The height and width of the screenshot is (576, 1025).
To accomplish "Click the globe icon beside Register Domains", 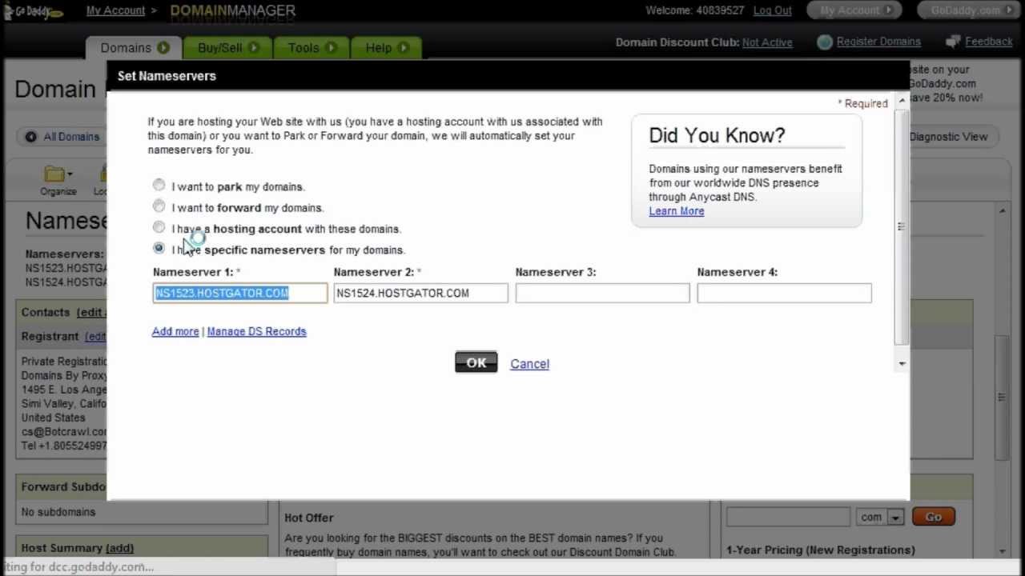I will coord(825,42).
